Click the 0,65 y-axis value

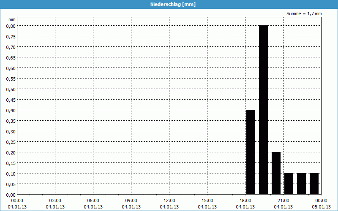coord(11,58)
